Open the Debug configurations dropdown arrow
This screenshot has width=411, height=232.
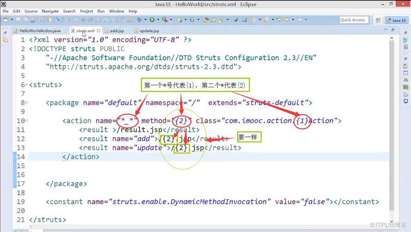click(145, 20)
